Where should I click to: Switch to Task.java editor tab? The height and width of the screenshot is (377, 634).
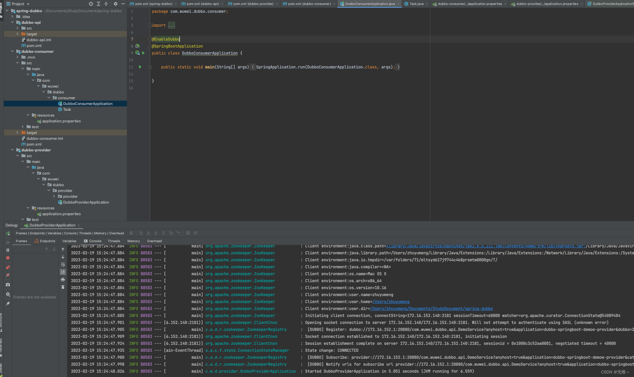[x=416, y=4]
